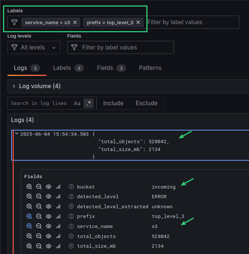Click the Search in log lines field

pyautogui.click(x=39, y=103)
